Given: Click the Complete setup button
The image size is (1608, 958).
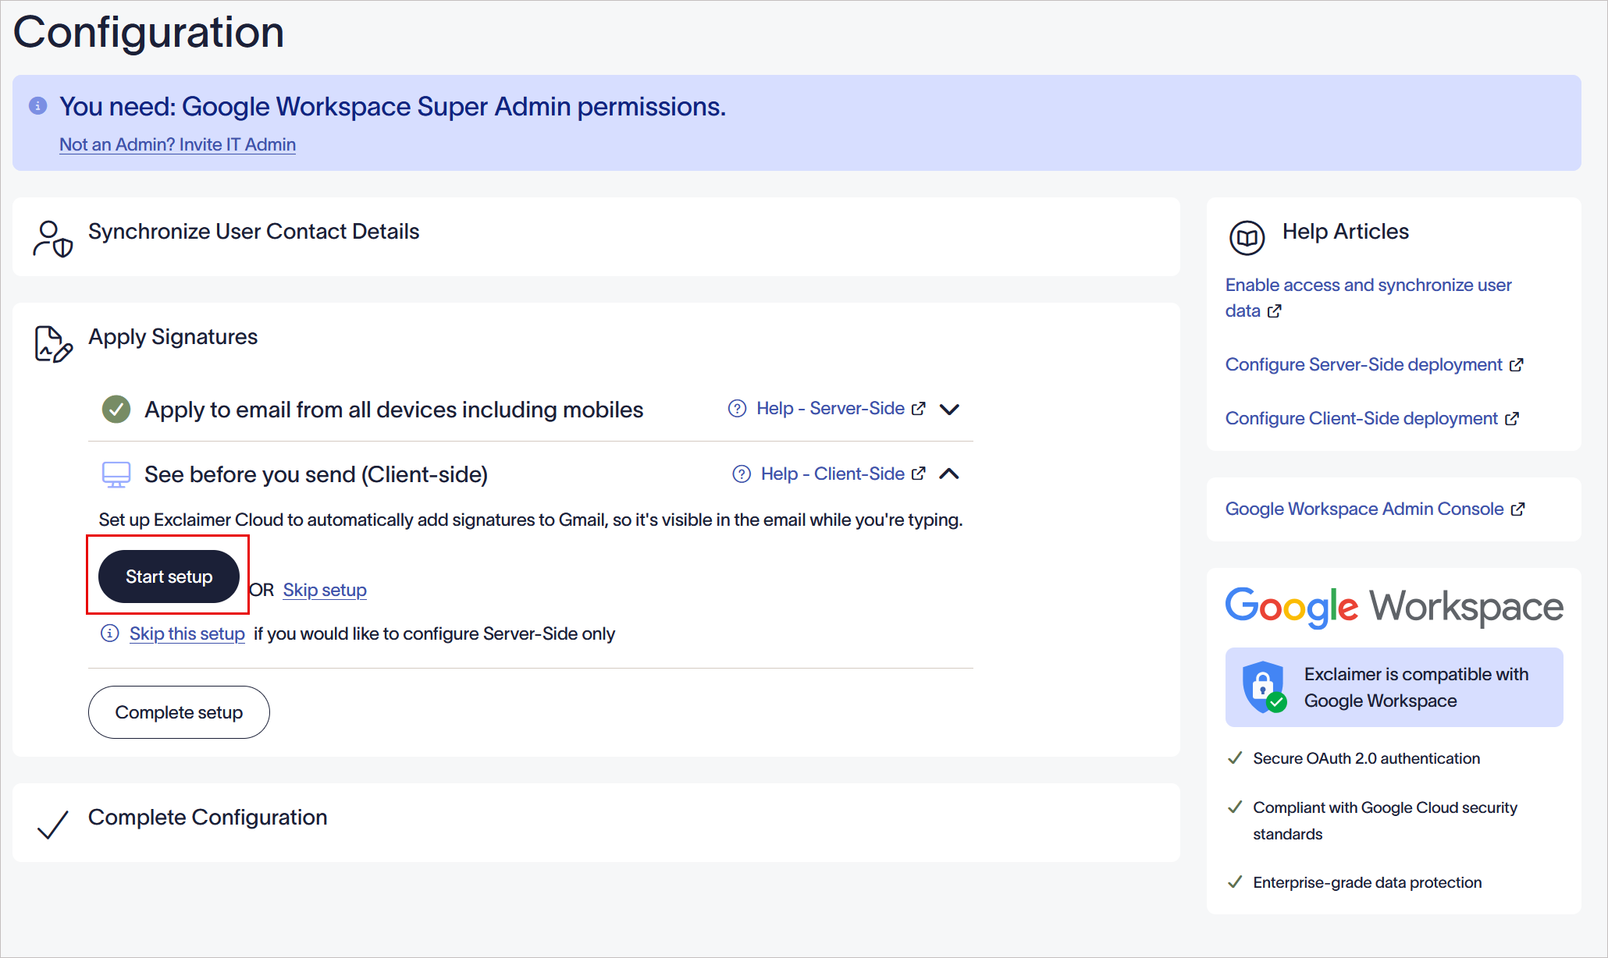Looking at the screenshot, I should pyautogui.click(x=179, y=712).
